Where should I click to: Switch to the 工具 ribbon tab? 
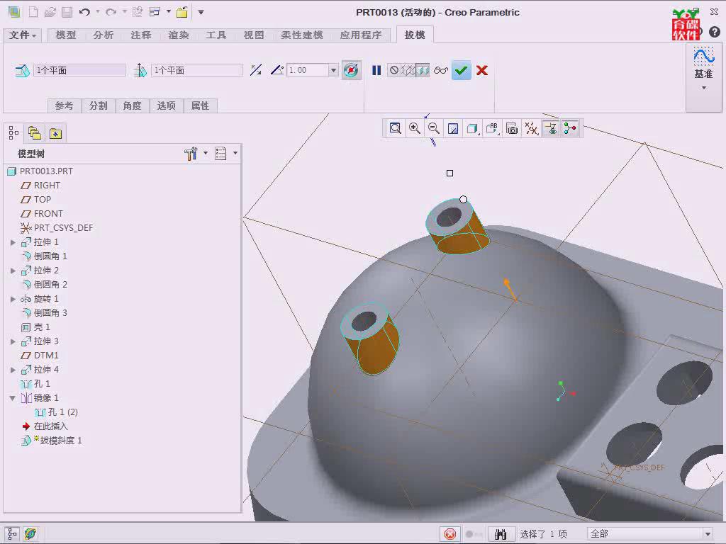click(216, 35)
